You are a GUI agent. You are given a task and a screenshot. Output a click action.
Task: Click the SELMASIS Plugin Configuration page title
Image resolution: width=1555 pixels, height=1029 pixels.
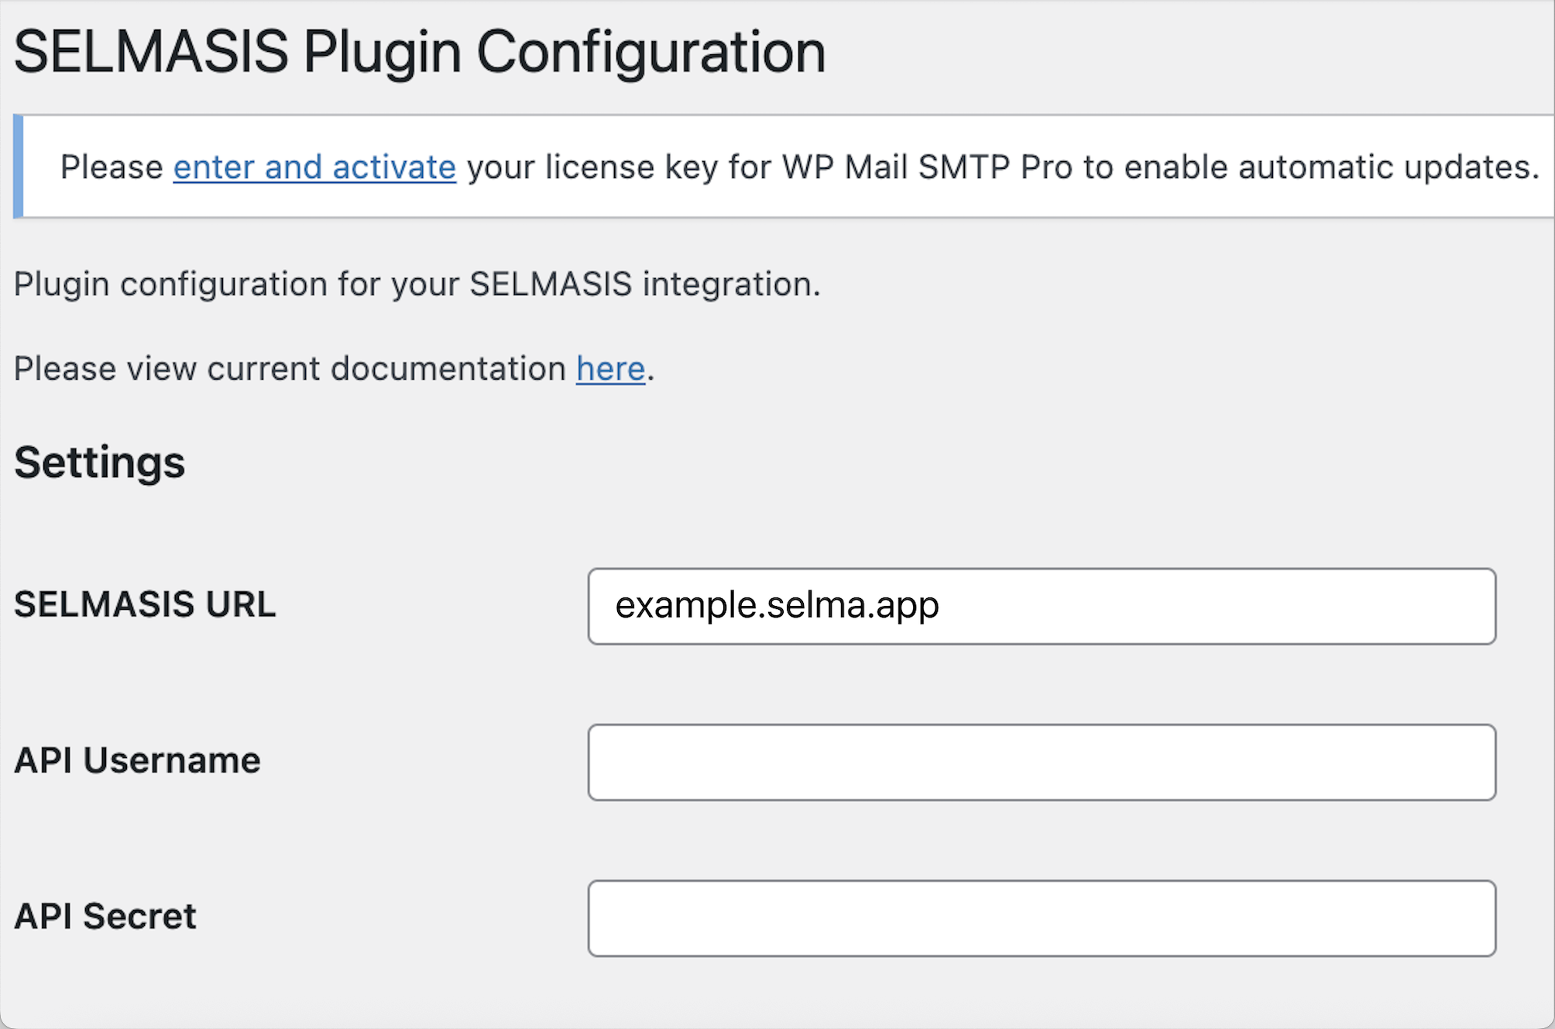click(x=419, y=52)
